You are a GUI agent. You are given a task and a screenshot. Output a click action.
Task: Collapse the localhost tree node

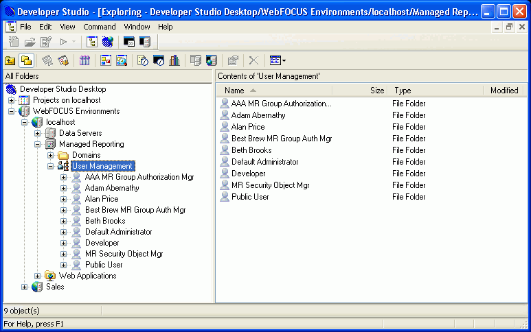(x=24, y=122)
